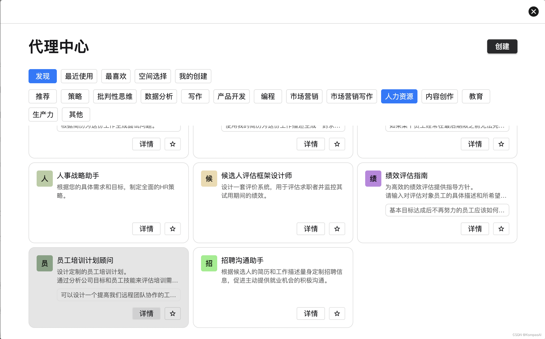Image resolution: width=545 pixels, height=339 pixels.
Task: Select the 市场营销写作 category filter
Action: point(352,96)
